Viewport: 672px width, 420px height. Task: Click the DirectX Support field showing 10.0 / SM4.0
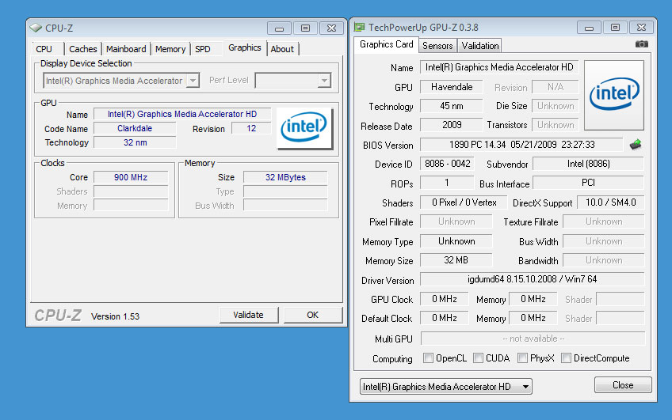[x=611, y=202]
